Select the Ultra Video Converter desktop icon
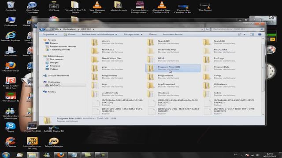Image resolution: width=282 pixels, height=158 pixels. point(32,7)
